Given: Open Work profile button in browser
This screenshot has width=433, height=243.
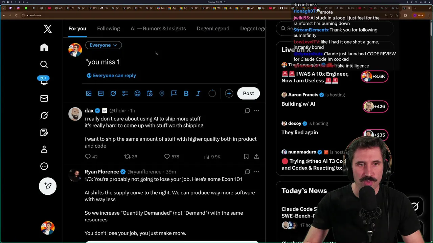Looking at the screenshot, I should [x=418, y=15].
